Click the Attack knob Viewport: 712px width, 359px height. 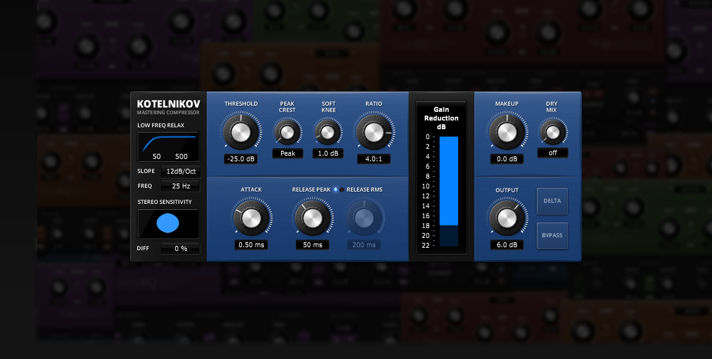(251, 218)
